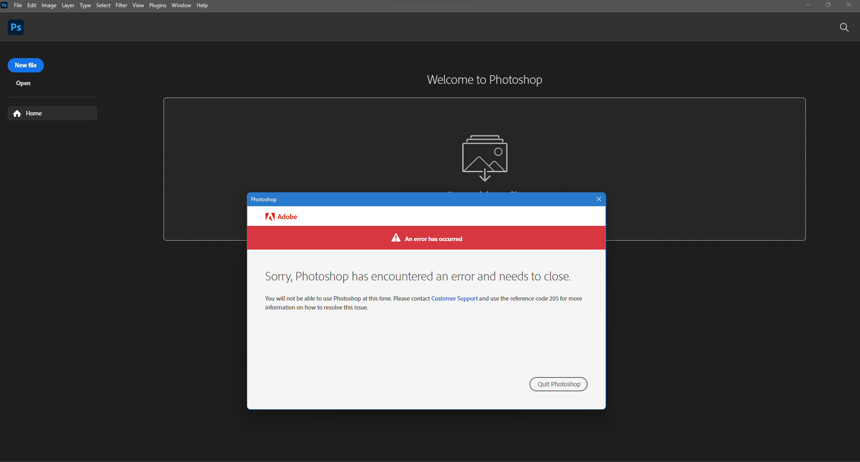Viewport: 860px width, 462px height.
Task: Click the small Ps icon in the title bar
Action: pos(4,5)
